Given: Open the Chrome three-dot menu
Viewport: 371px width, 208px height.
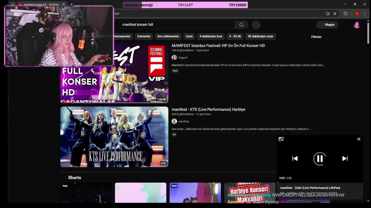Looking at the screenshot, I should point(365,14).
